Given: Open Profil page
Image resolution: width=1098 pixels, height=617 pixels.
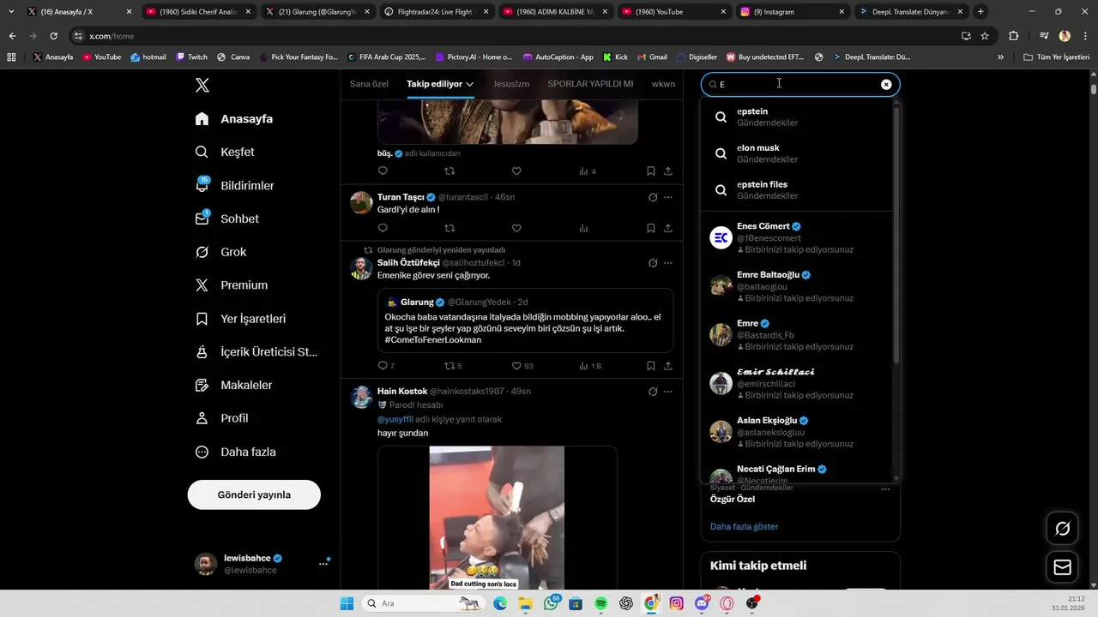Looking at the screenshot, I should 221,418.
